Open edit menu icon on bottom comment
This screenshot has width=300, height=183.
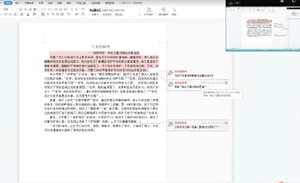tap(226, 122)
